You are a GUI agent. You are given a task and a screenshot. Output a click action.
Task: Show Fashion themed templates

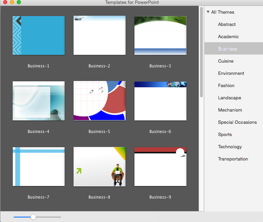226,86
